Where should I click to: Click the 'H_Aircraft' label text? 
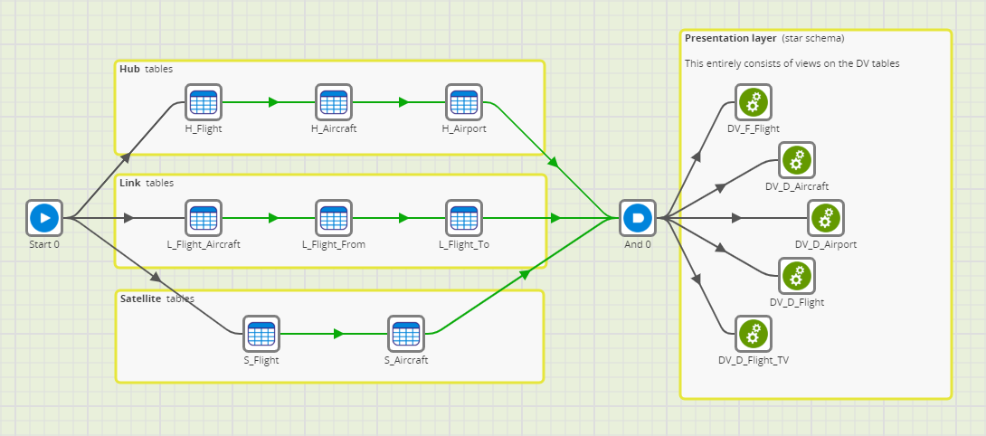334,128
